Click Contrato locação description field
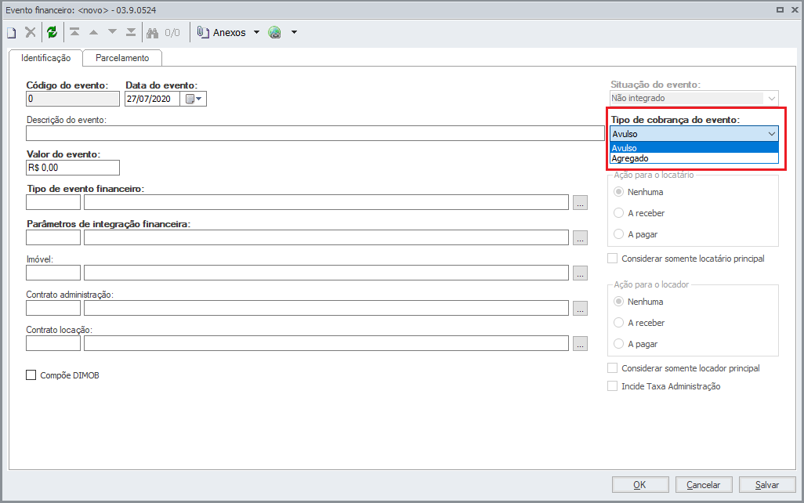The width and height of the screenshot is (804, 503). (x=326, y=343)
